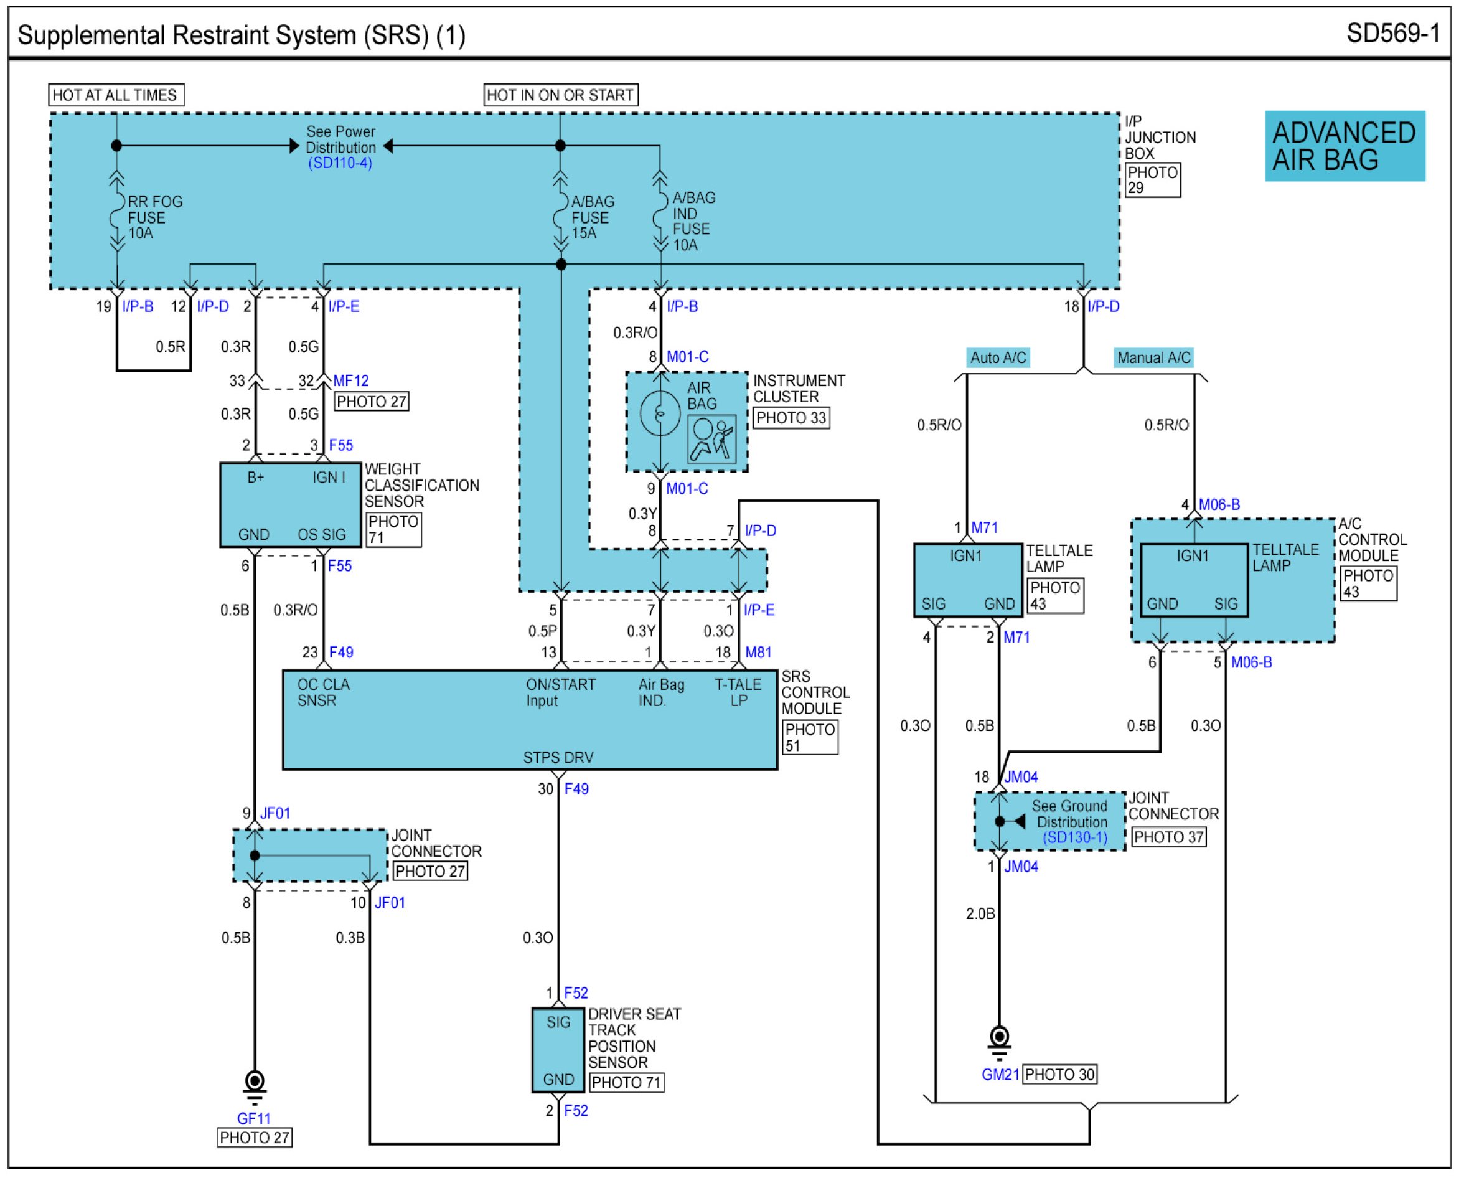Screen dimensions: 1469x1183
Task: Click the PHOTO 51 SRS control module reference
Action: coord(811,738)
